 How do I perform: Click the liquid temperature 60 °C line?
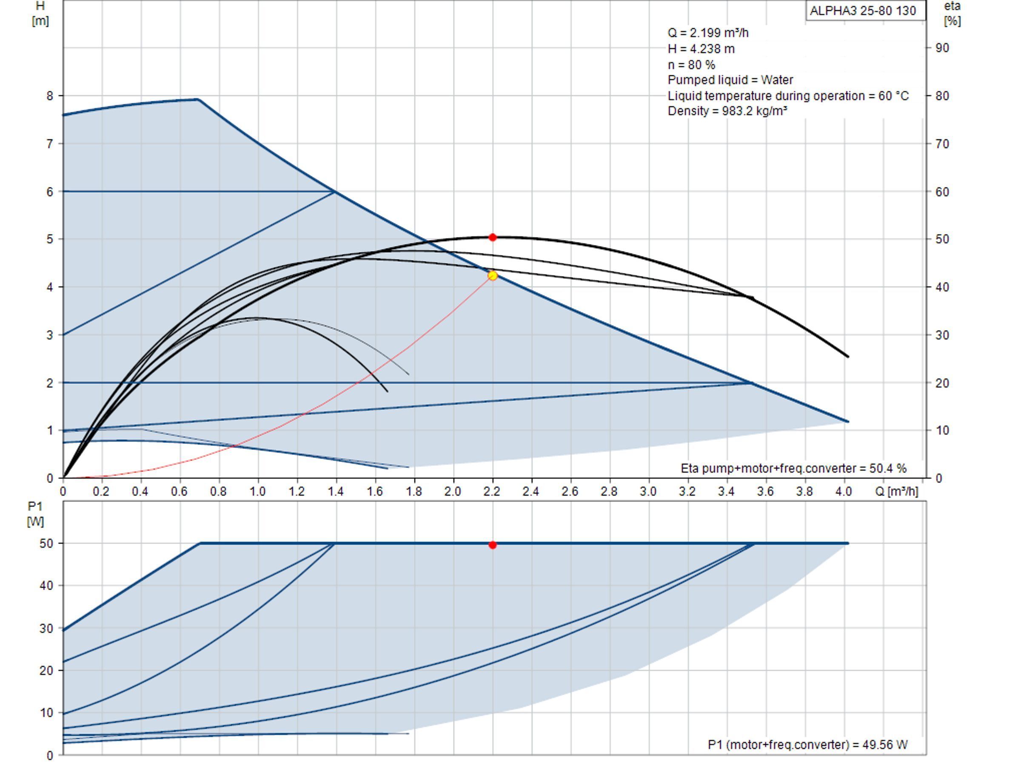tap(788, 96)
